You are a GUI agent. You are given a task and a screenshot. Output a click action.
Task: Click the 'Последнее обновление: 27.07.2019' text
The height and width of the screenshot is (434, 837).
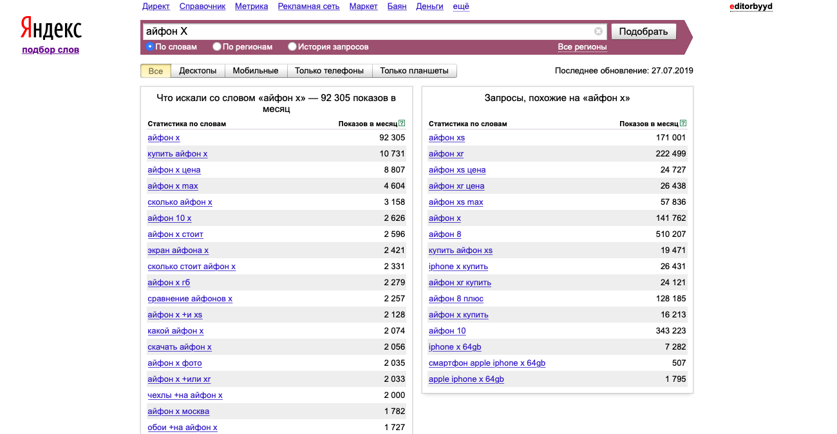pos(624,71)
